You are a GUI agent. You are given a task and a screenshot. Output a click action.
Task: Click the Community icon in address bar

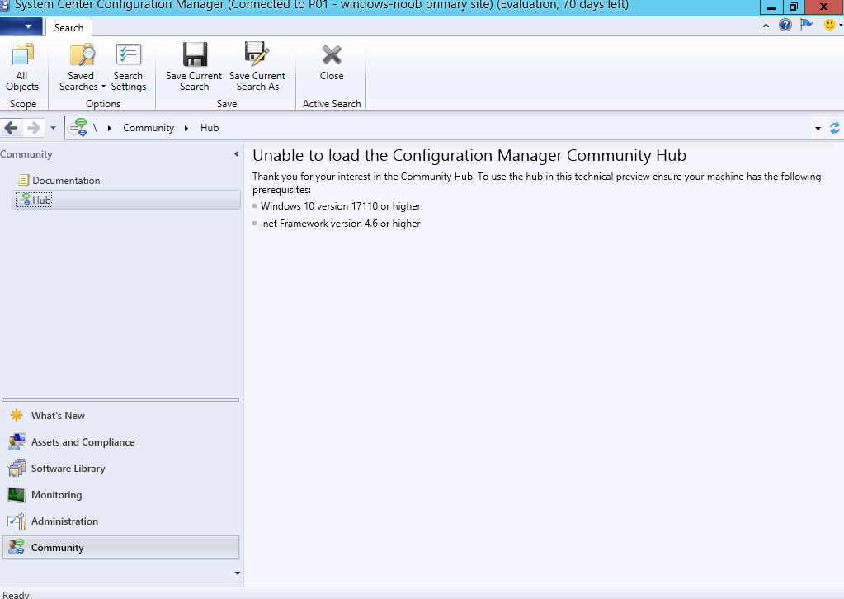[78, 128]
